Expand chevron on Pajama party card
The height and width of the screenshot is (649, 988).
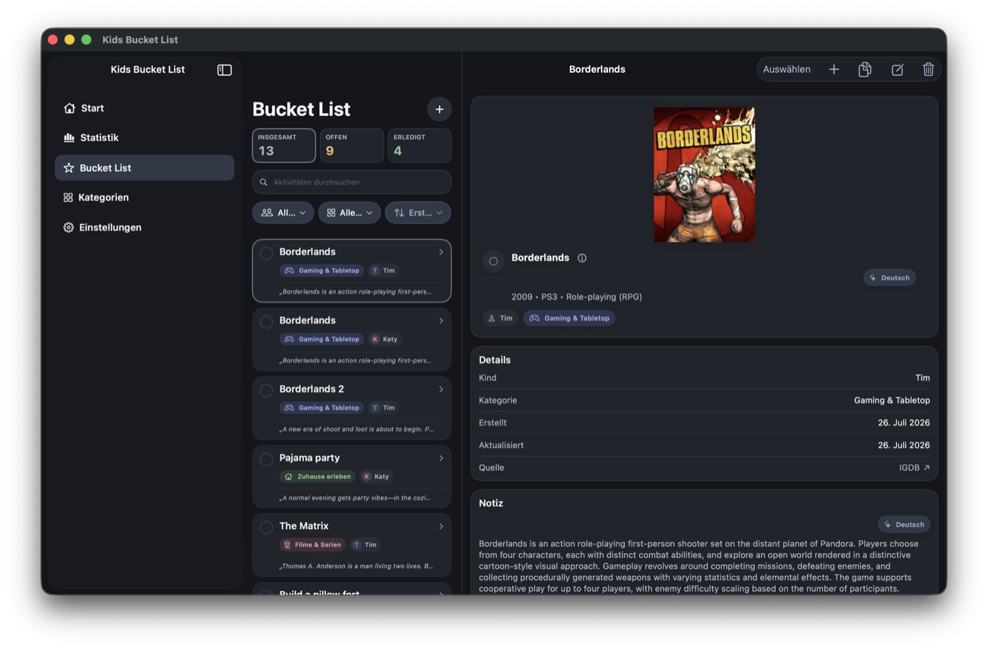click(441, 458)
